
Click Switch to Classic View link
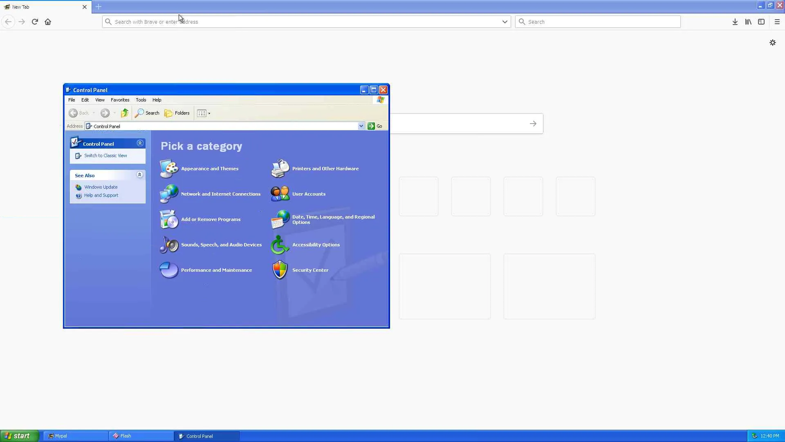tap(105, 156)
